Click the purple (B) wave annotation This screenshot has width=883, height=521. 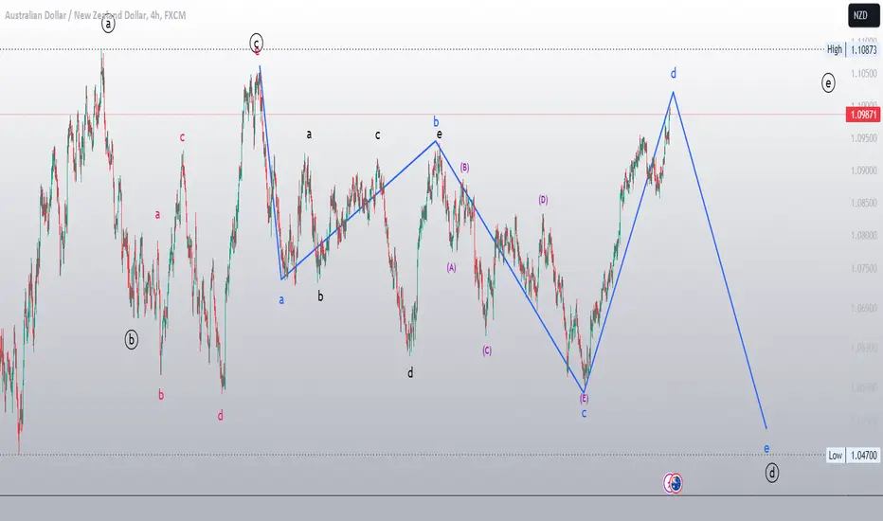(464, 168)
